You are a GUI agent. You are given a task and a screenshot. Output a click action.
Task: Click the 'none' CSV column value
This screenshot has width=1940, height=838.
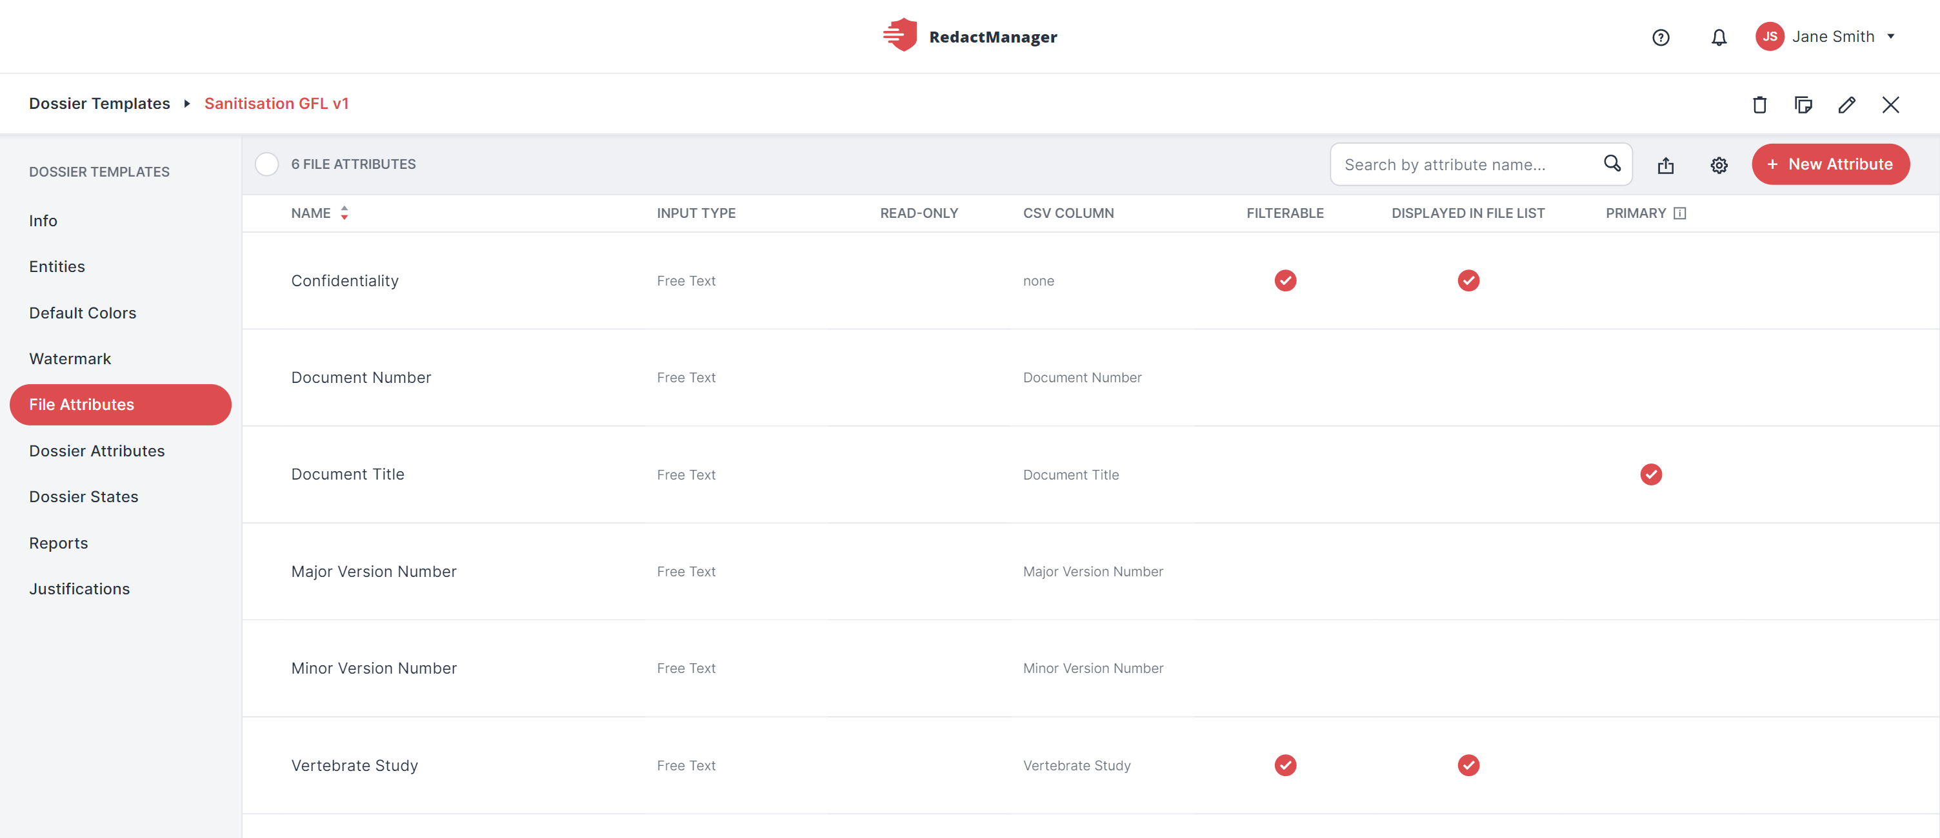pyautogui.click(x=1038, y=280)
